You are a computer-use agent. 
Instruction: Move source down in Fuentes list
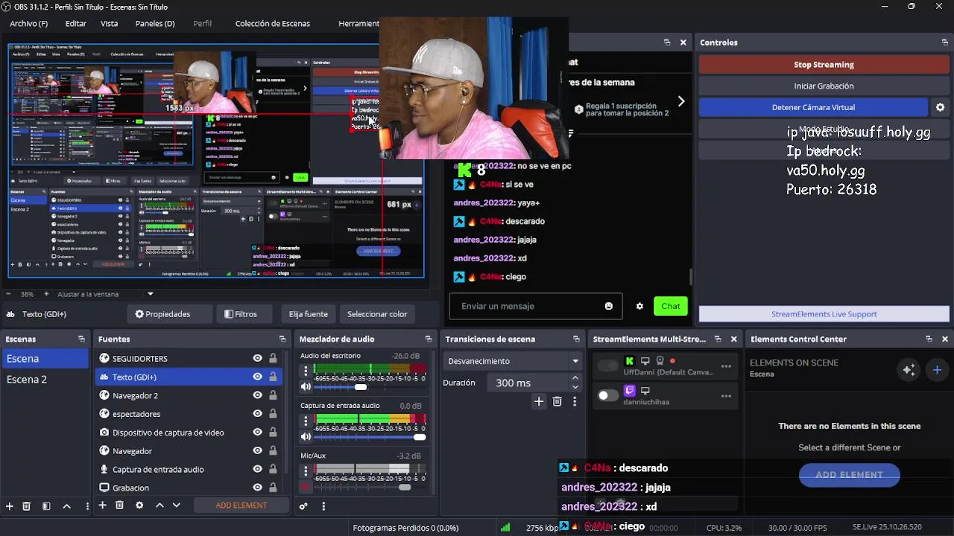[177, 505]
